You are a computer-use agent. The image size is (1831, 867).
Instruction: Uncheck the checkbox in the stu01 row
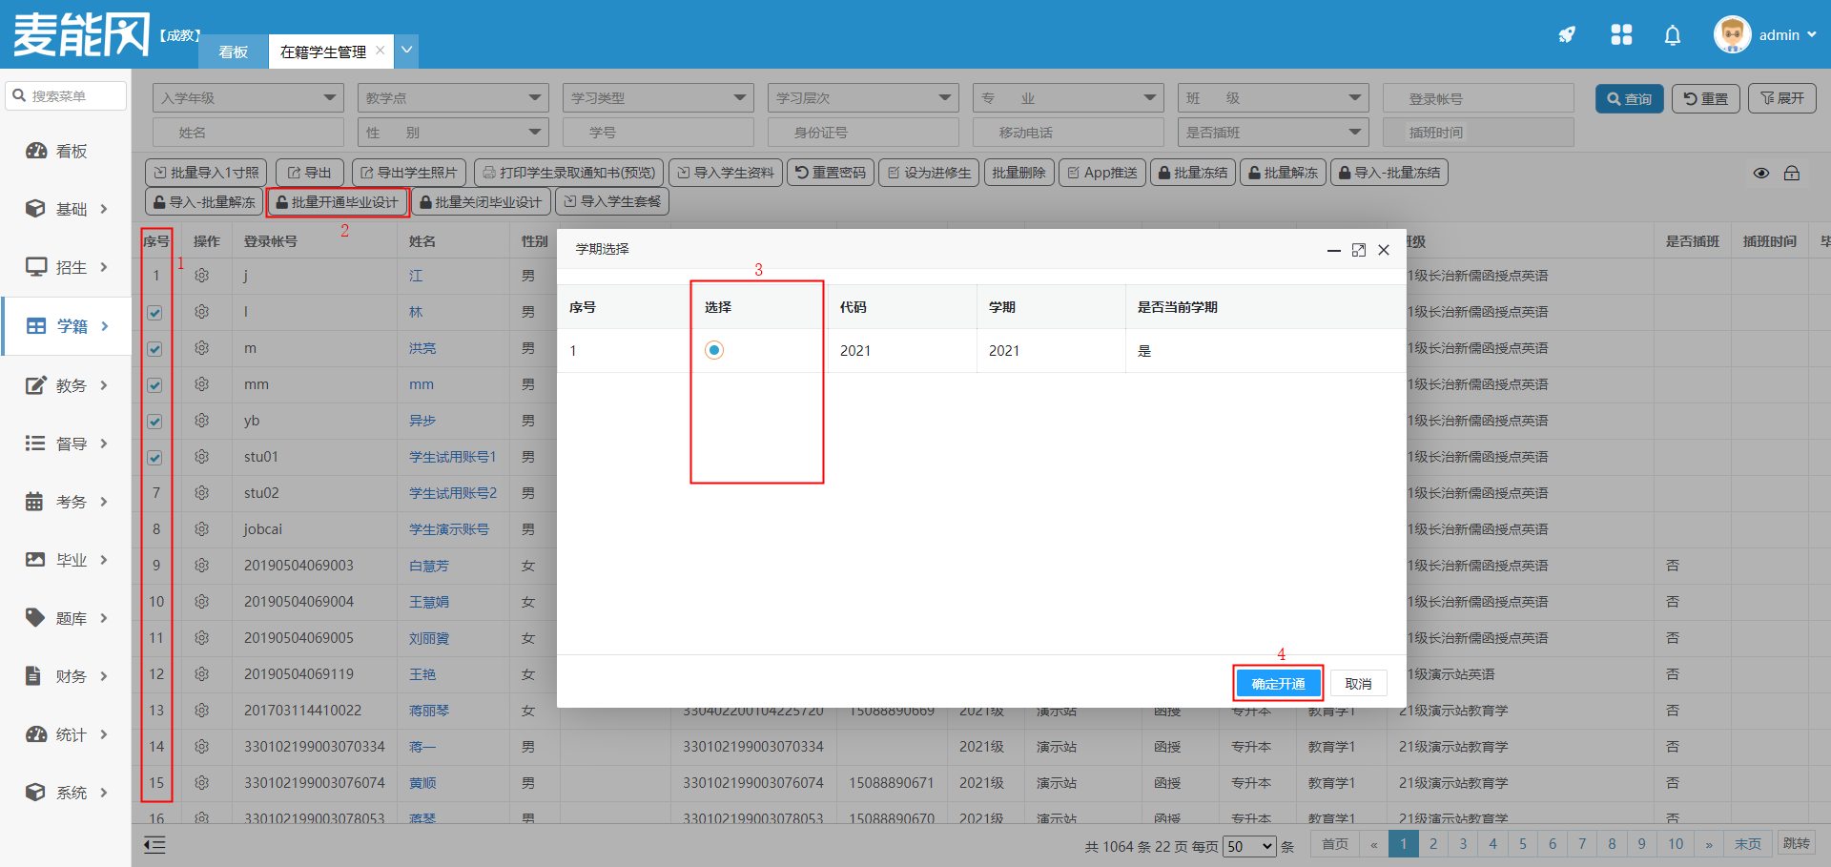(x=155, y=458)
